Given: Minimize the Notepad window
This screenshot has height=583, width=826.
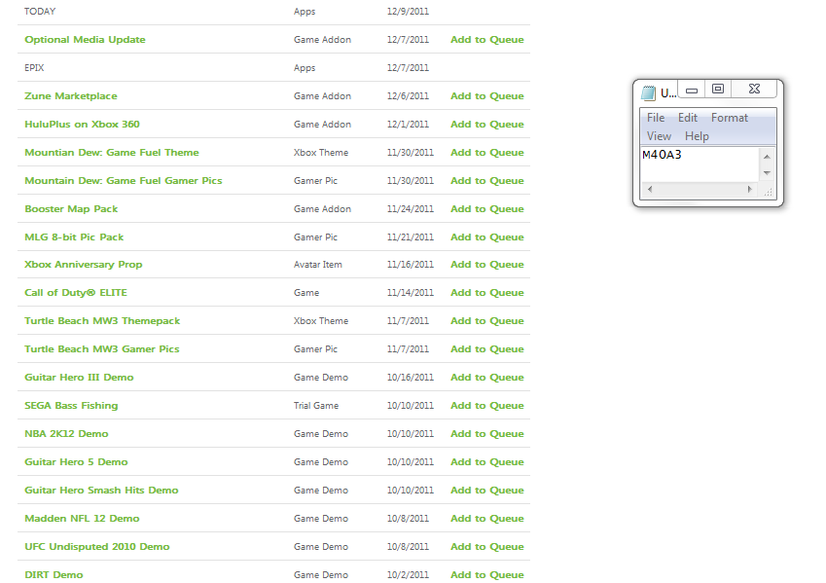Looking at the screenshot, I should 692,90.
